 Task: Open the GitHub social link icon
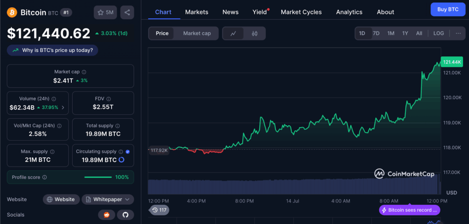pyautogui.click(x=125, y=215)
